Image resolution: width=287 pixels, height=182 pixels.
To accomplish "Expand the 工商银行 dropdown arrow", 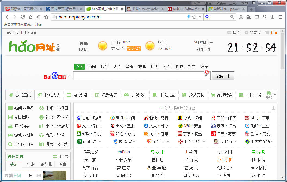I will (x=204, y=142).
